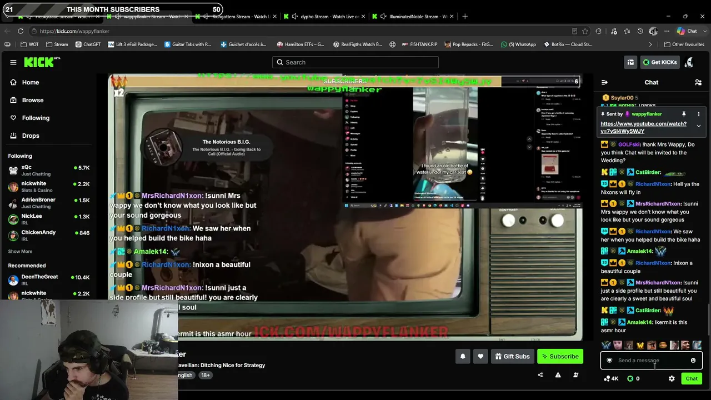
Task: Switch to the dypho Stream browser tab
Action: pyautogui.click(x=323, y=17)
